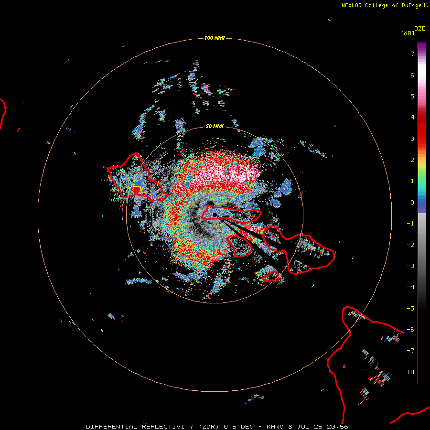
Task: Click the 0 value on the dB scale
Action: [x=412, y=203]
